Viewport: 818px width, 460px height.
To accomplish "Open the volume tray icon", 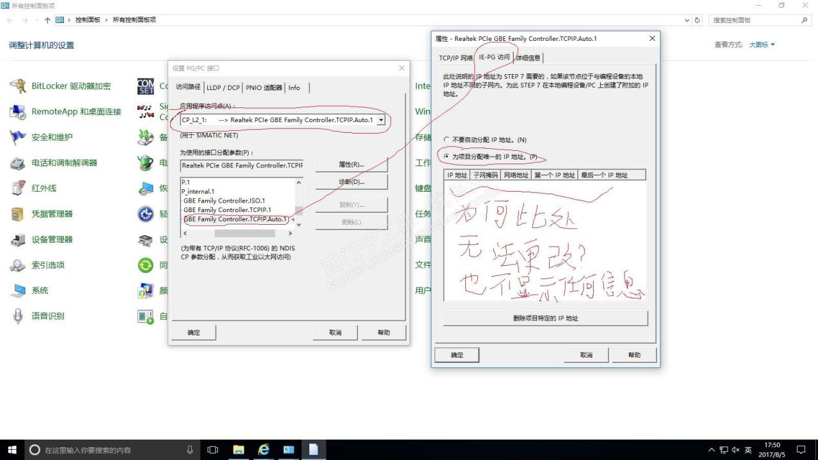I will tap(736, 450).
